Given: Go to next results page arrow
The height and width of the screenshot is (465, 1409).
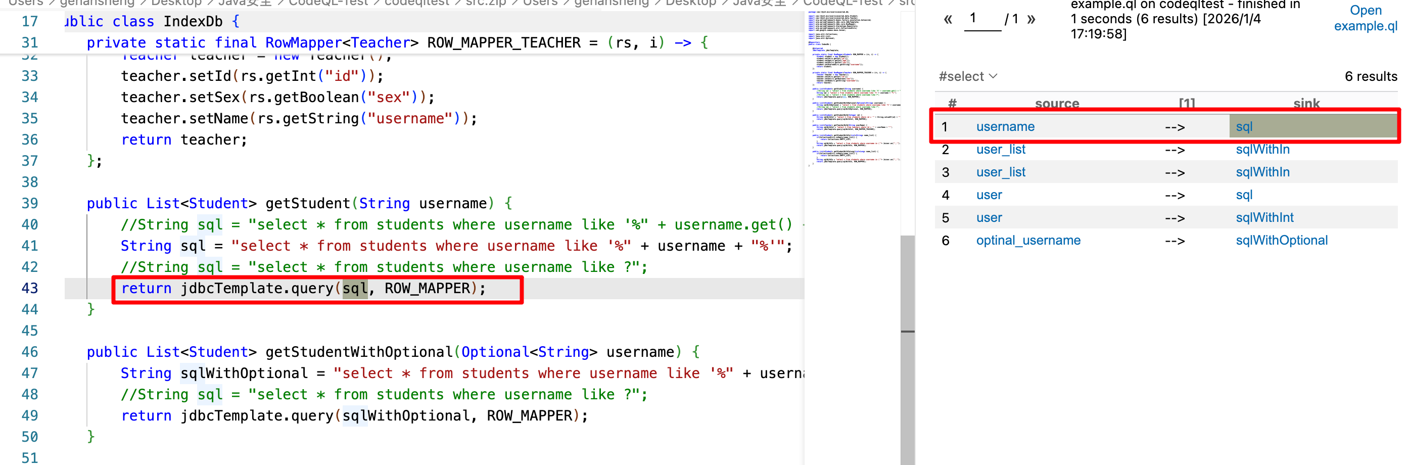Looking at the screenshot, I should pyautogui.click(x=1031, y=20).
